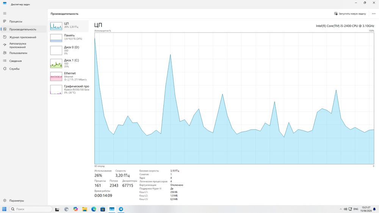The height and width of the screenshot is (213, 379).
Task: Open Telegram from the taskbar
Action: click(x=121, y=209)
